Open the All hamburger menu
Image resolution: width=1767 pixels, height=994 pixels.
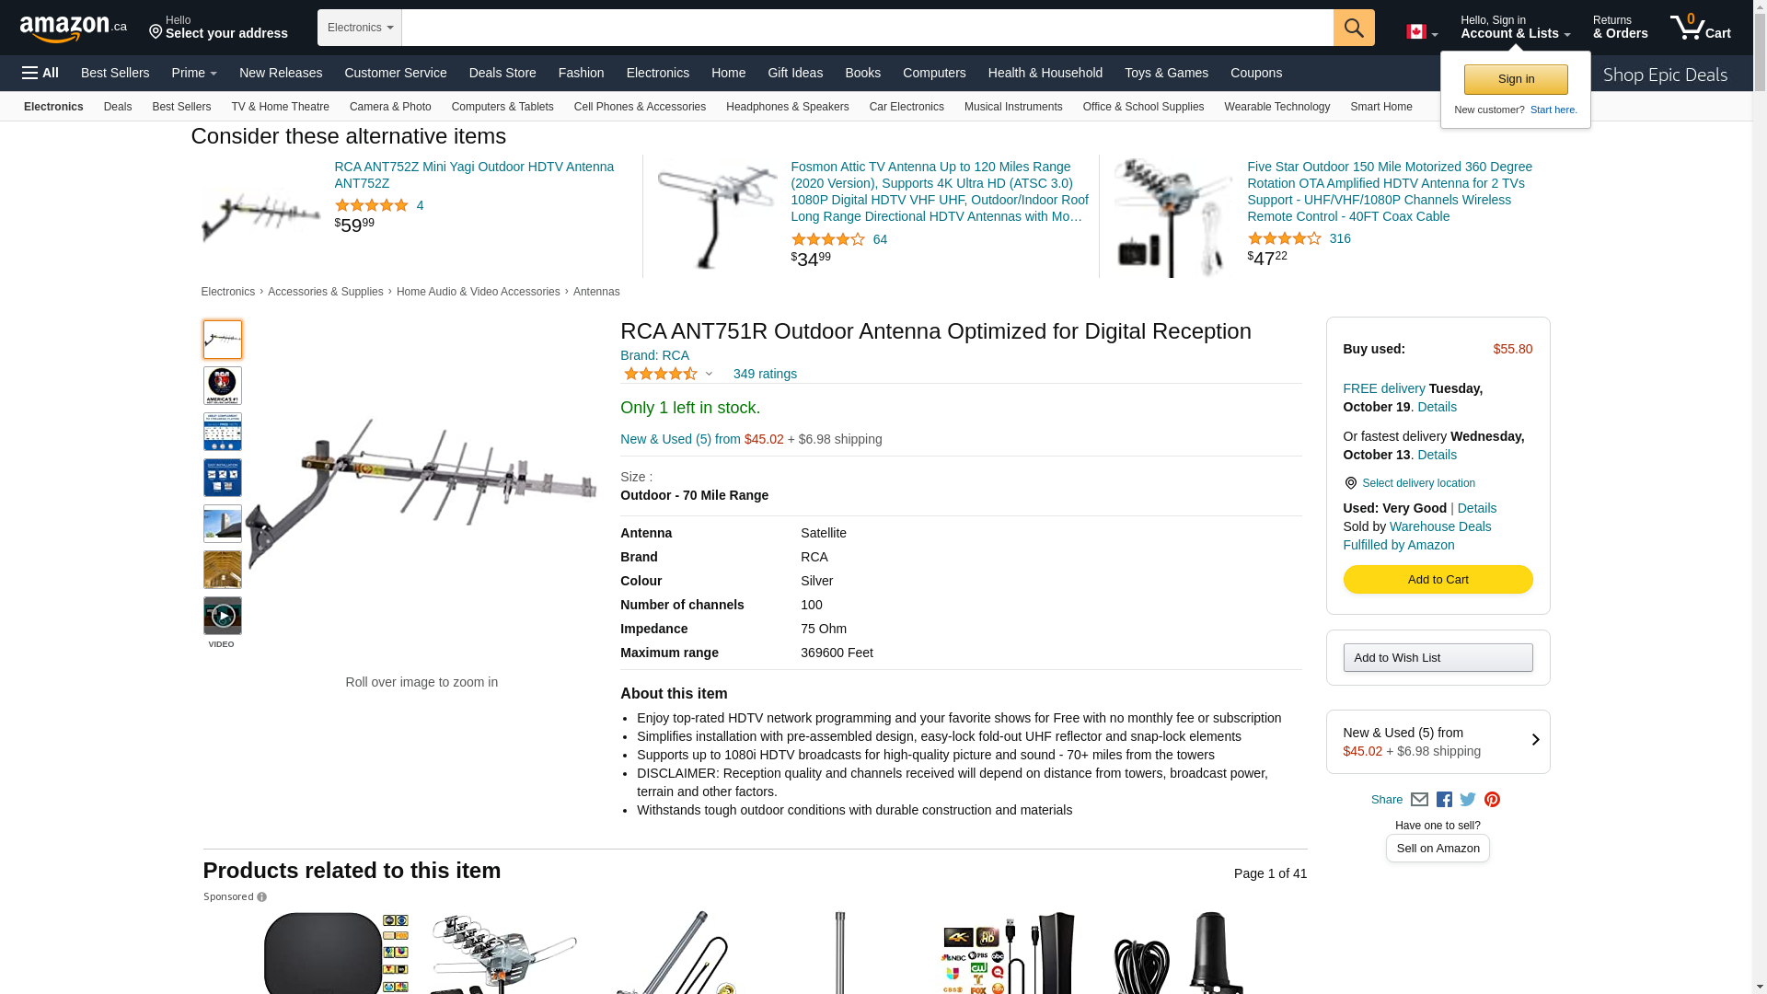[40, 73]
